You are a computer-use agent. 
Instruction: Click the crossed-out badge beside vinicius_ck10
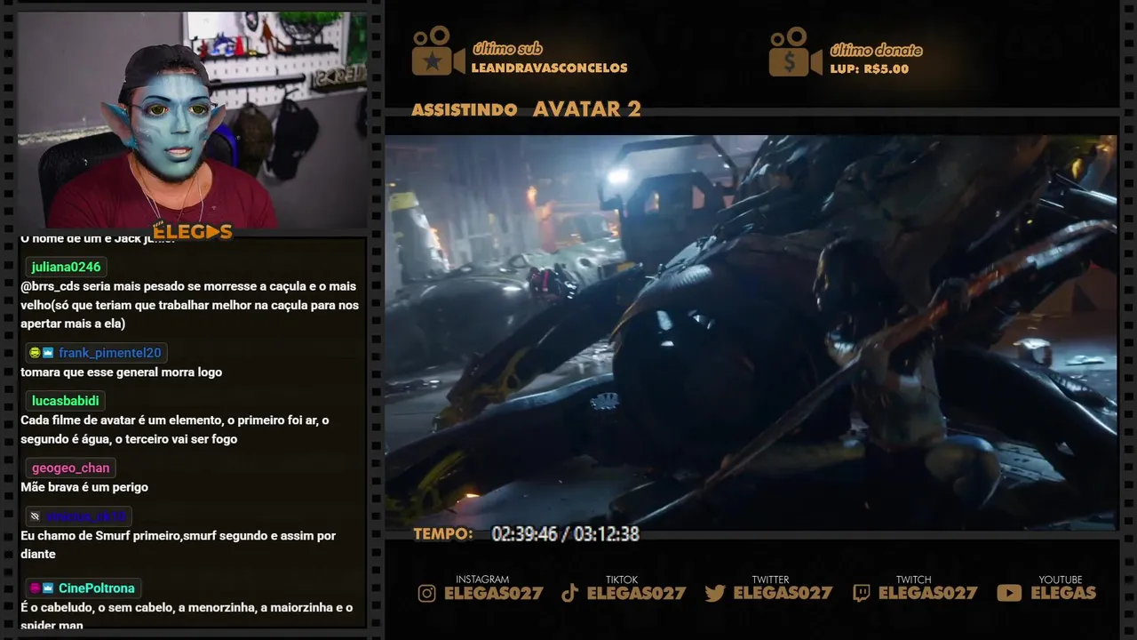(x=35, y=516)
